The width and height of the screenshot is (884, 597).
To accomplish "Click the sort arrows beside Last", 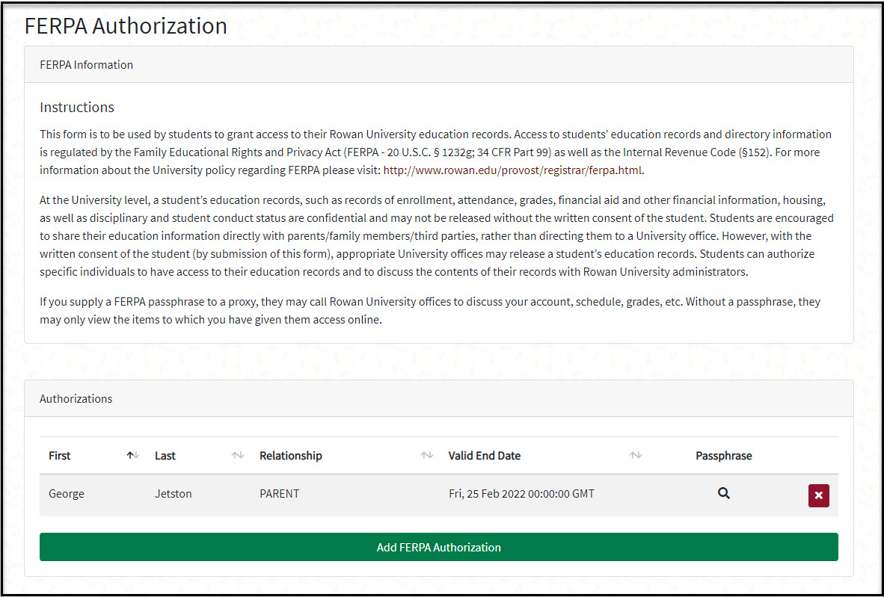I will pyautogui.click(x=238, y=455).
